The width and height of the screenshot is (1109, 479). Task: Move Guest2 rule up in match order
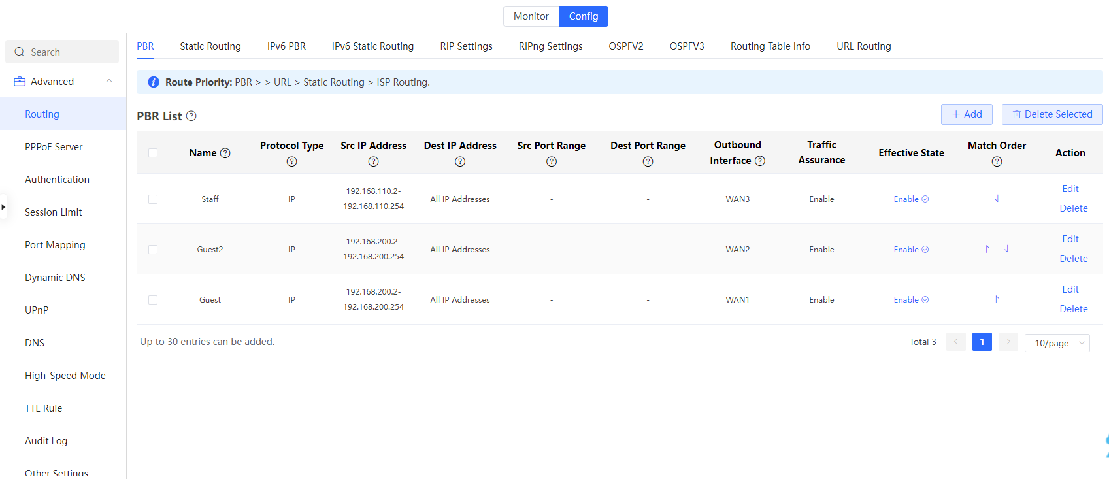[x=987, y=249]
